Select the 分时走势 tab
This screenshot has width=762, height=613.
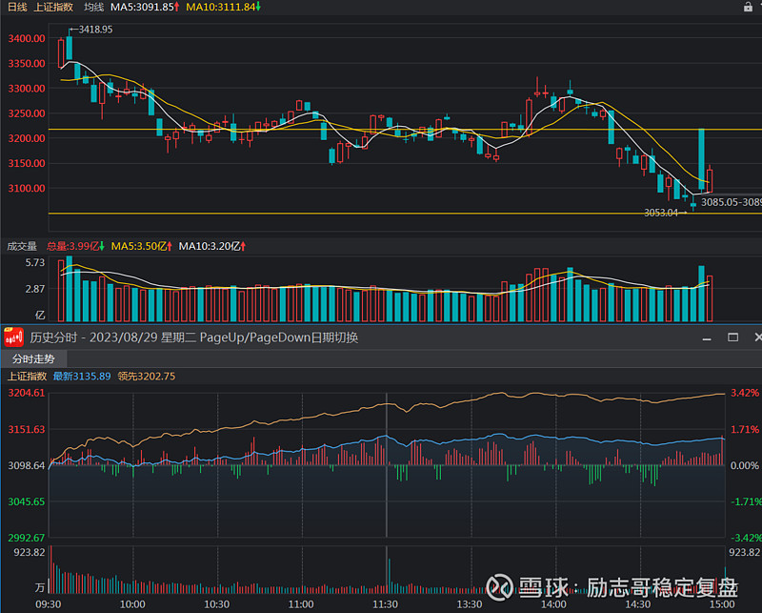33,359
